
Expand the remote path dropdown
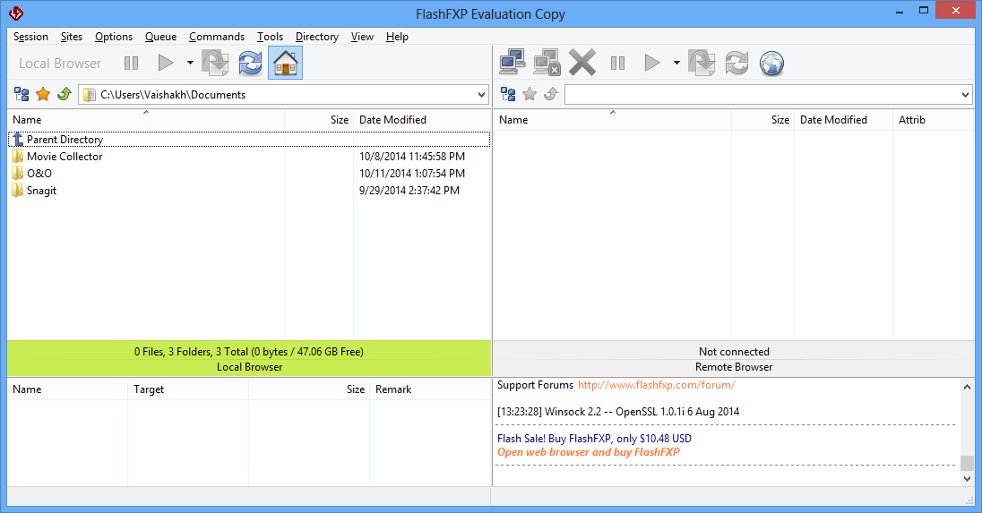[x=965, y=95]
